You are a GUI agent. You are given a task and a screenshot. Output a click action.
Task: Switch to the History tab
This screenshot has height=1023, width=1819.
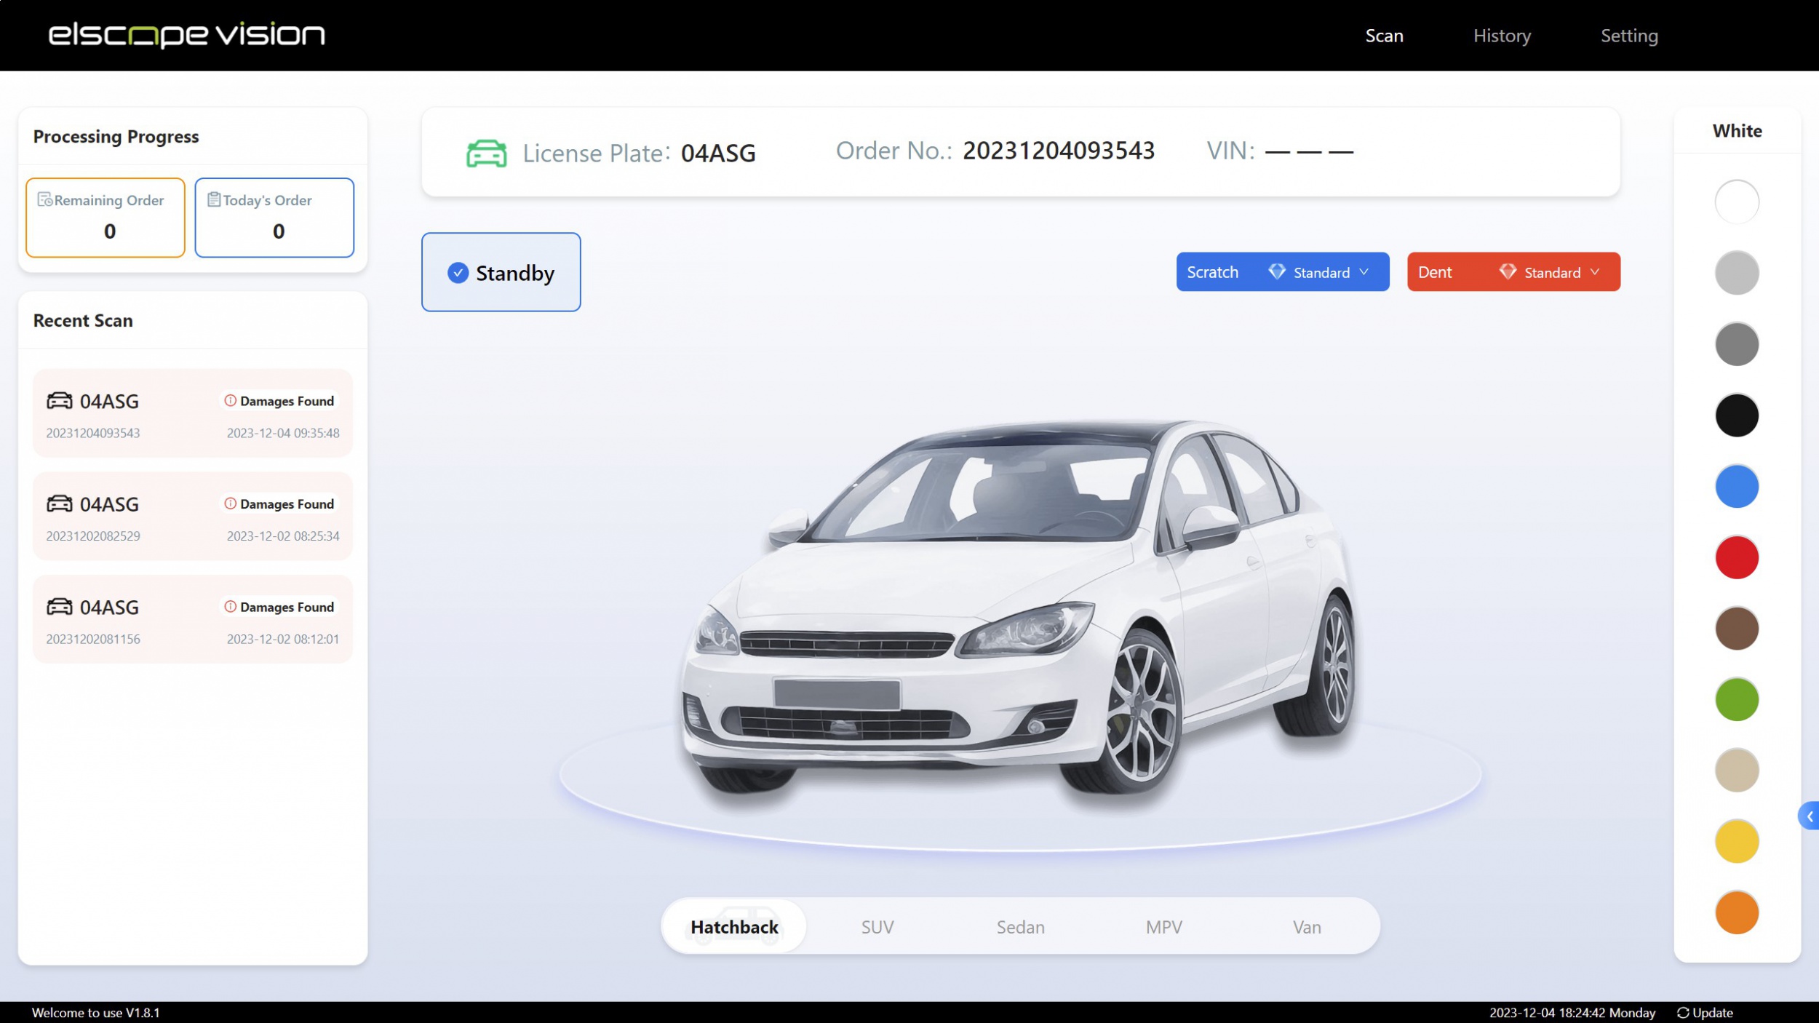[1502, 35]
